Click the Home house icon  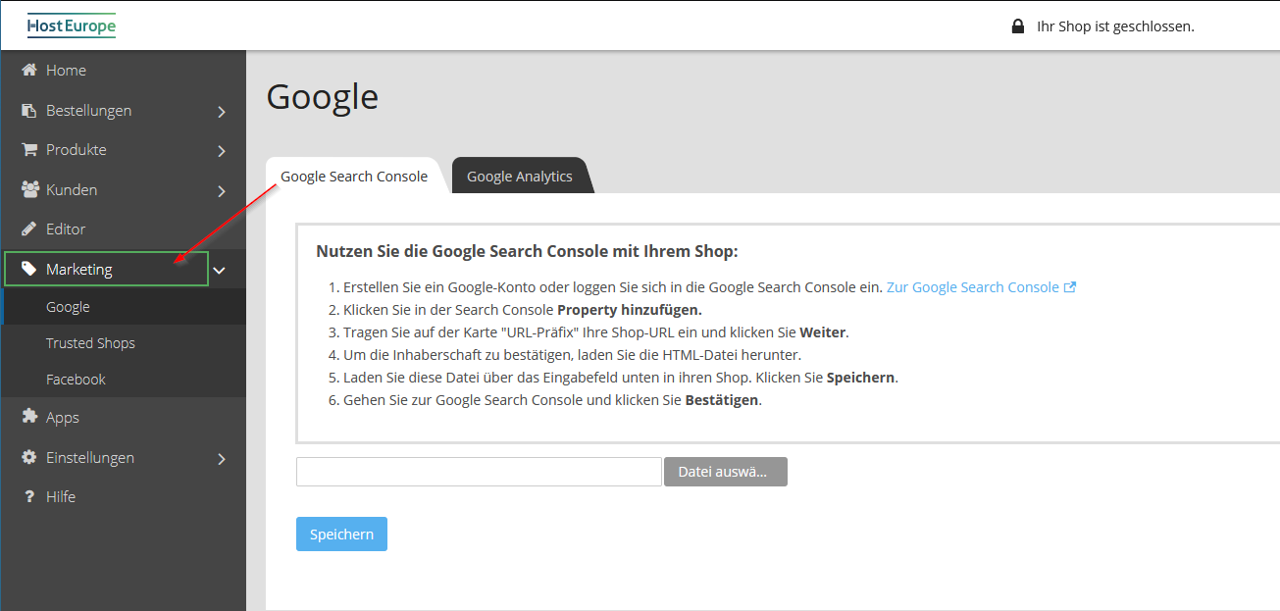pyautogui.click(x=28, y=71)
